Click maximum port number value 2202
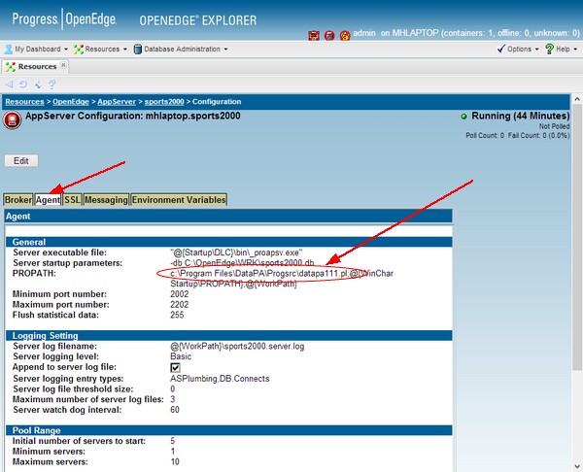This screenshot has width=583, height=472. tap(179, 305)
